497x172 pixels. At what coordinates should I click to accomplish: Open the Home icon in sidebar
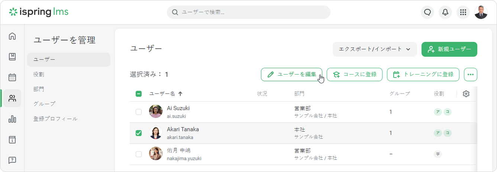coord(12,36)
